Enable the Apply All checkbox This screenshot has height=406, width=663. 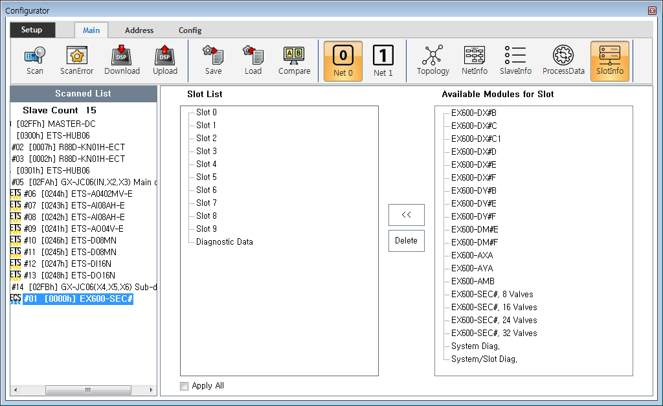click(x=185, y=386)
